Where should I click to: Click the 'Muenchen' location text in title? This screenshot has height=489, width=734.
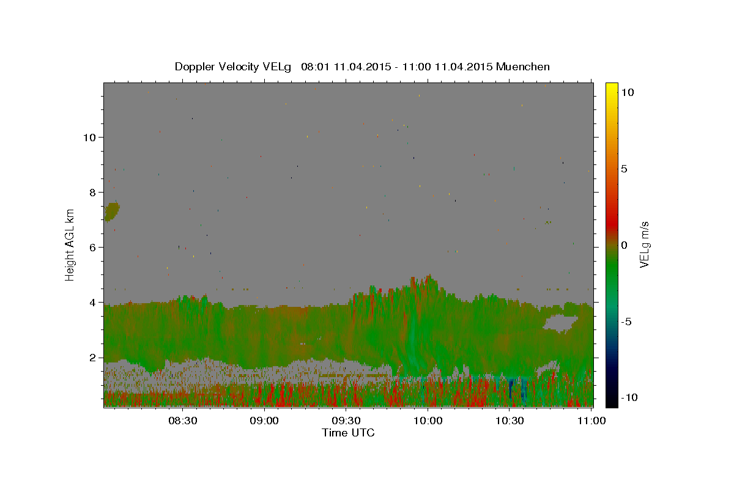tap(523, 67)
